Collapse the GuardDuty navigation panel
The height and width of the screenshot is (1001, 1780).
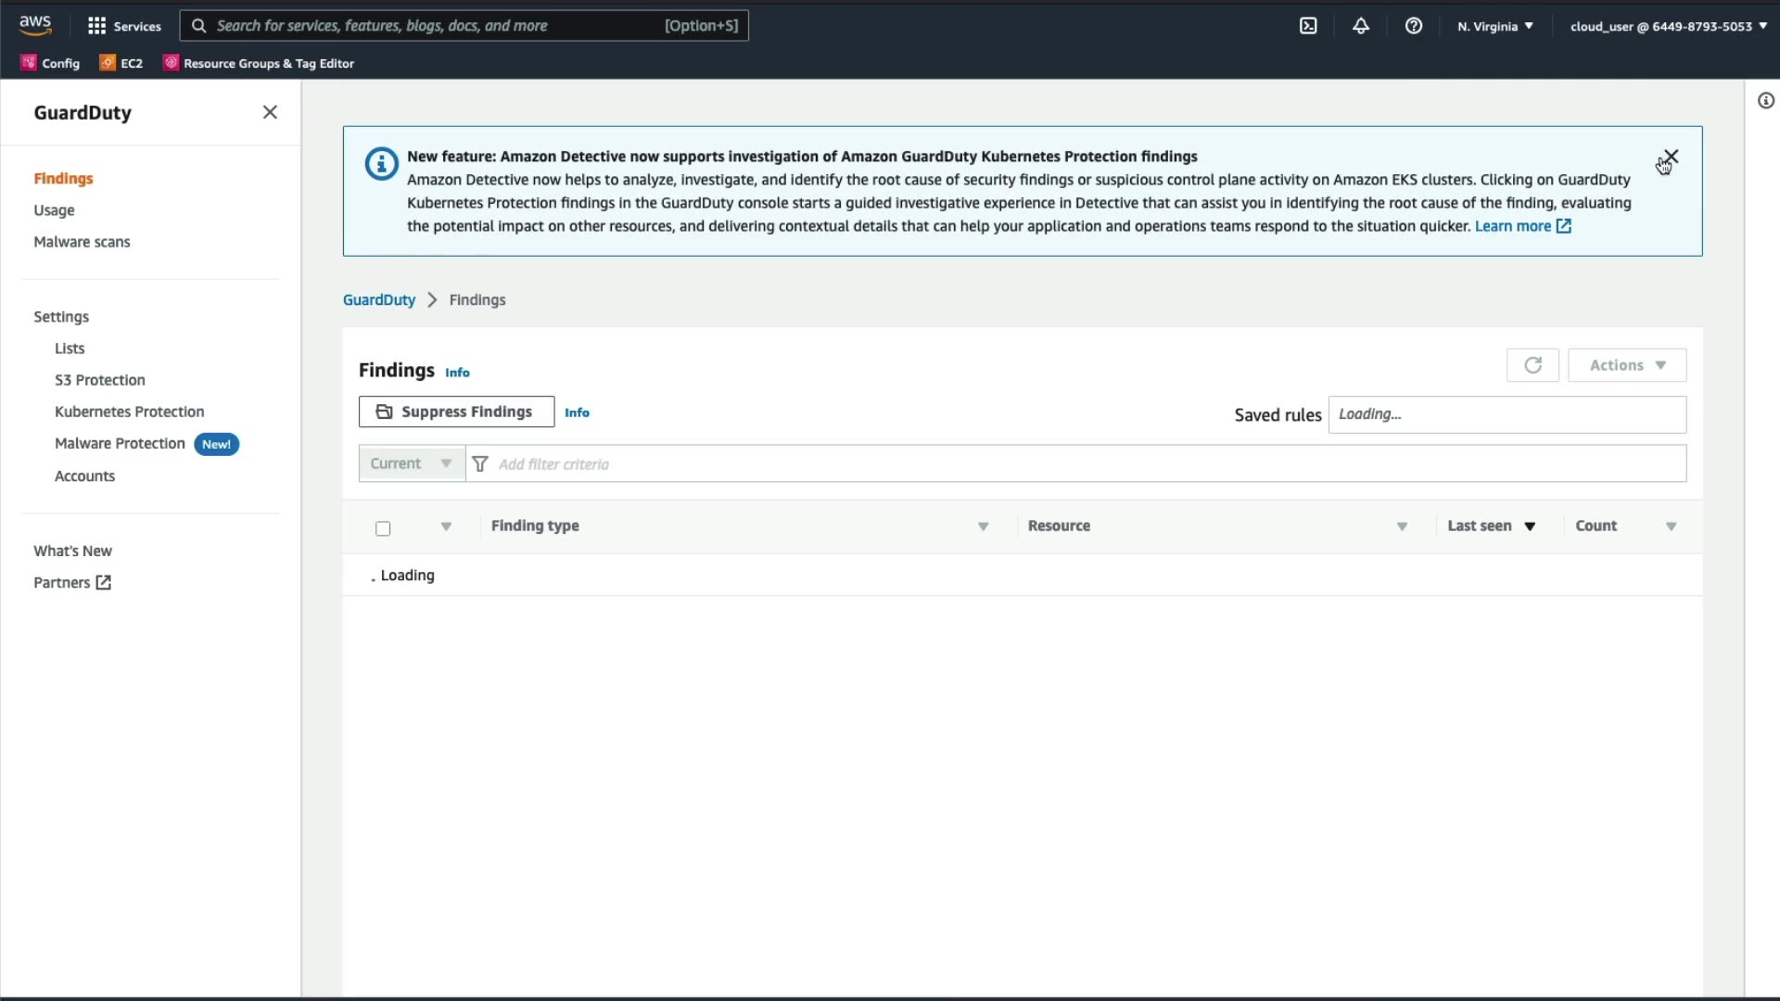pyautogui.click(x=270, y=112)
